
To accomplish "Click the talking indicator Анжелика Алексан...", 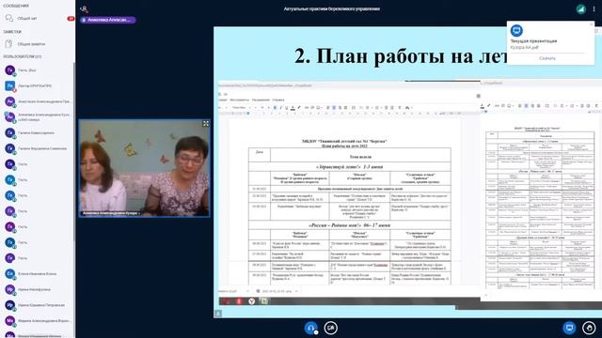I will [108, 20].
